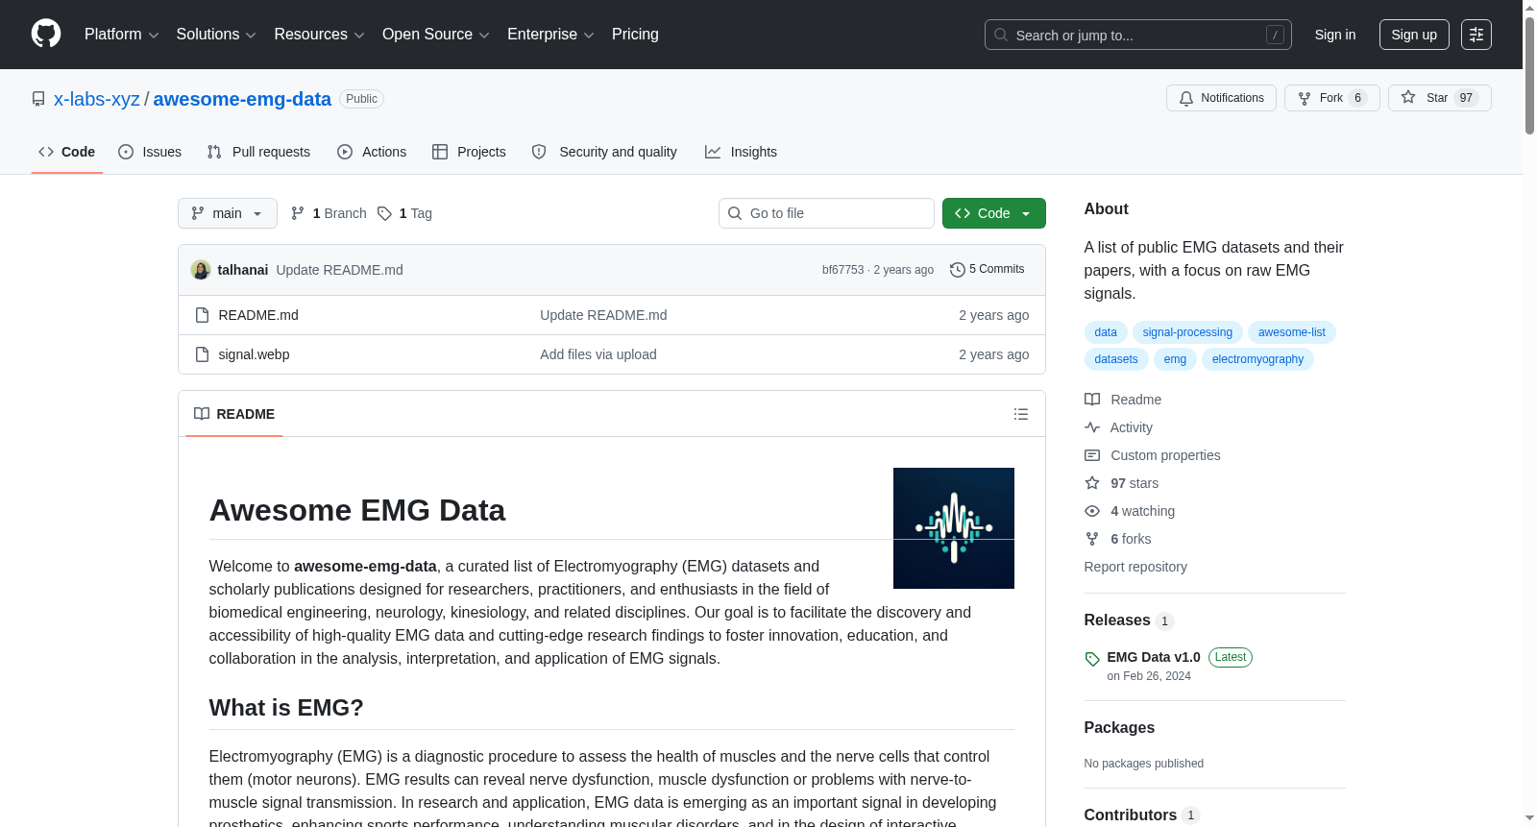Viewport: 1537px width, 827px height.
Task: Click the signal-processing topic tag
Action: (x=1187, y=332)
